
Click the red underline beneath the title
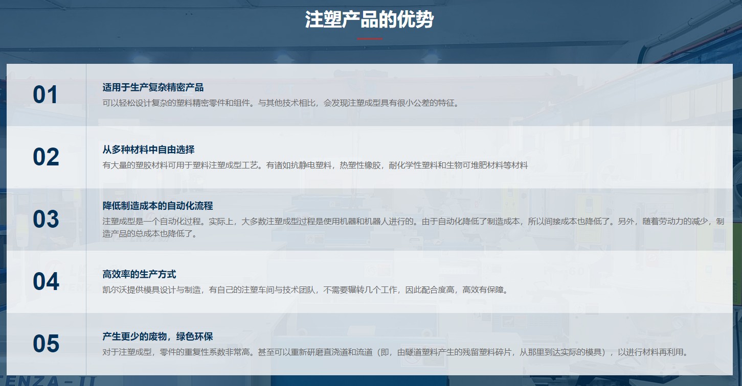coord(369,39)
